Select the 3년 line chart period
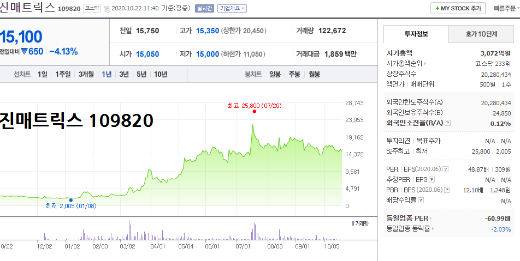Viewport: 520px width, 261px height. 124,74
